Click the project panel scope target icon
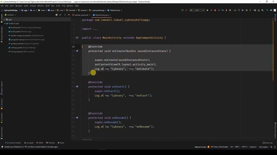This screenshot has height=155, width=277. (x=57, y=15)
